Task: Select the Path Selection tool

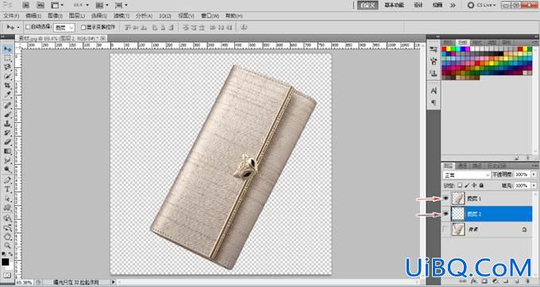Action: [7, 199]
